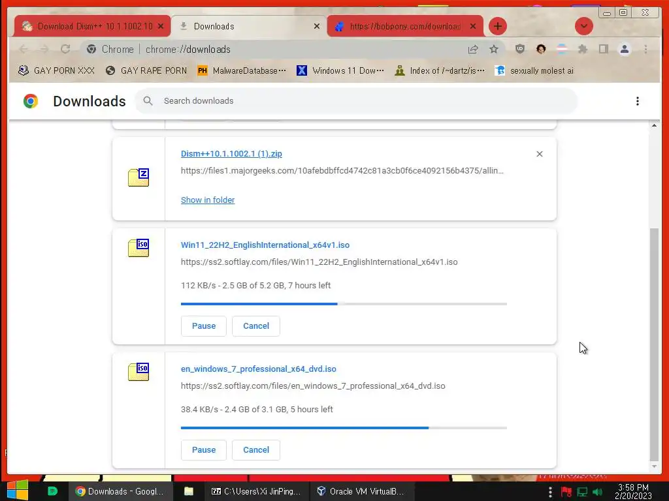Click the share page icon in address bar
Image resolution: width=669 pixels, height=501 pixels.
point(473,50)
